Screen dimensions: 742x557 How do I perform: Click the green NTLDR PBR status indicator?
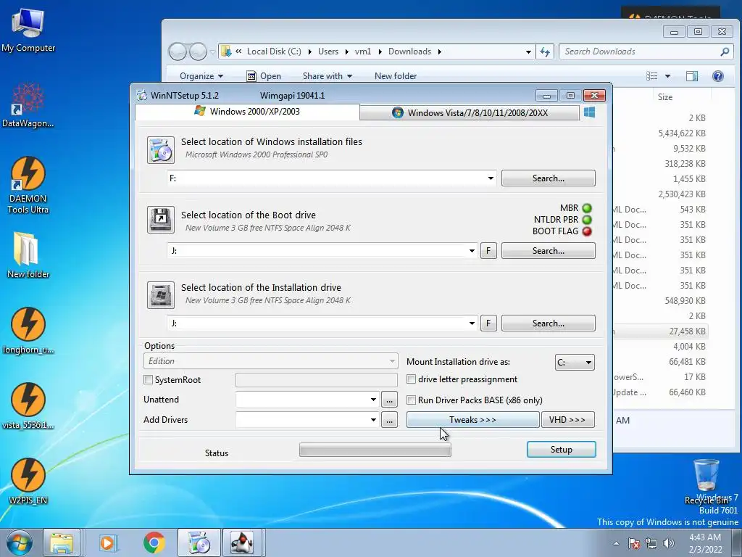(x=587, y=220)
